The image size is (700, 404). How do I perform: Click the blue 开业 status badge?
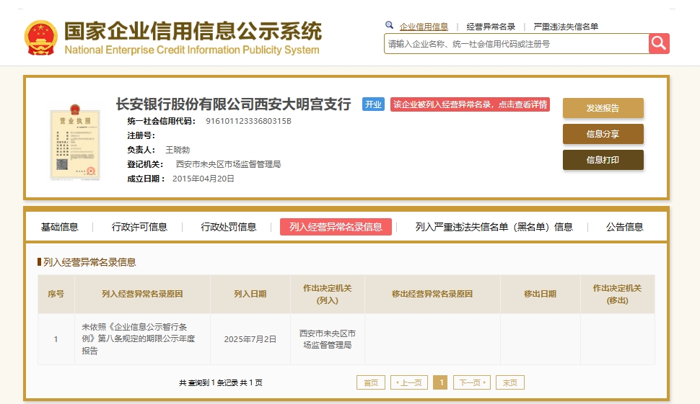(x=373, y=104)
